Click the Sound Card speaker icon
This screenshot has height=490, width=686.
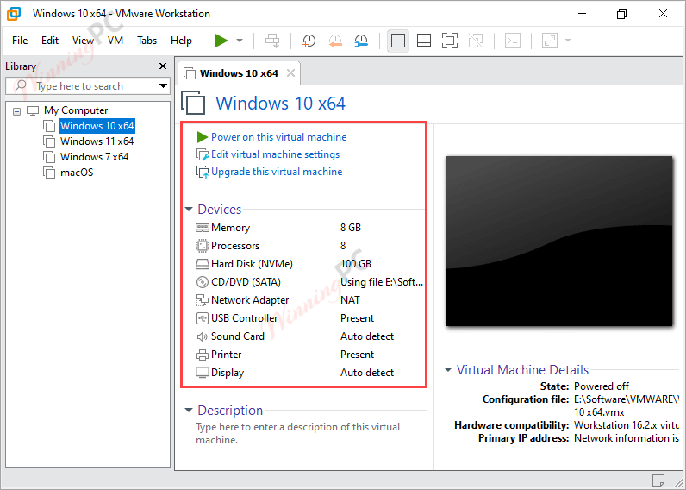[x=203, y=336]
